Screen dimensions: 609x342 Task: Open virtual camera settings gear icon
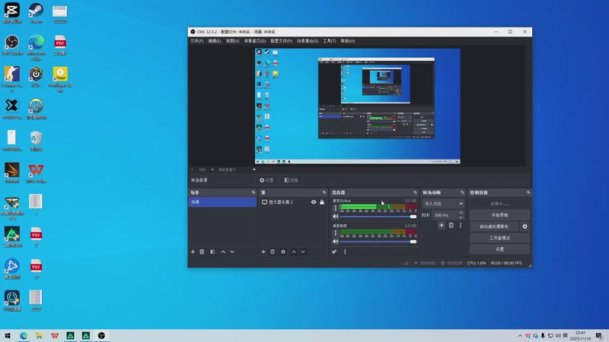pyautogui.click(x=525, y=226)
